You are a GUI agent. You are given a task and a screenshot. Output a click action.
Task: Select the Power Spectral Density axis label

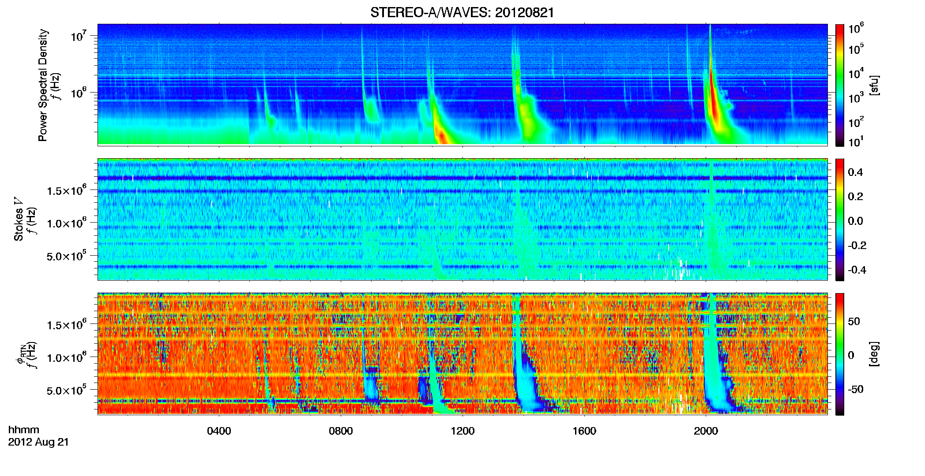pos(43,85)
